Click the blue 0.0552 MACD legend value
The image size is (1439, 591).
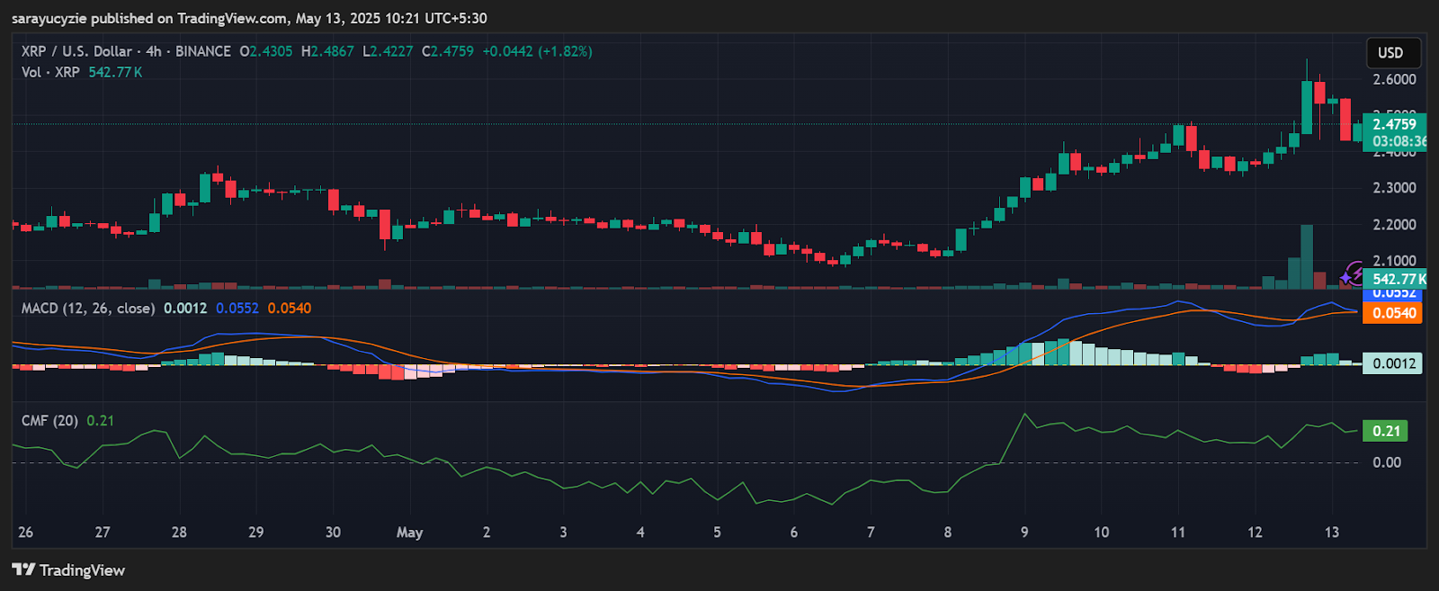pos(237,308)
